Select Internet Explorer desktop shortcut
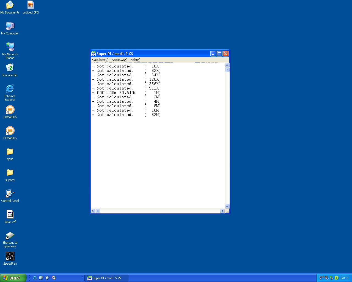Image resolution: width=352 pixels, height=282 pixels. tap(10, 93)
